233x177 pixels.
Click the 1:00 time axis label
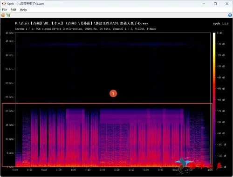(x=59, y=170)
